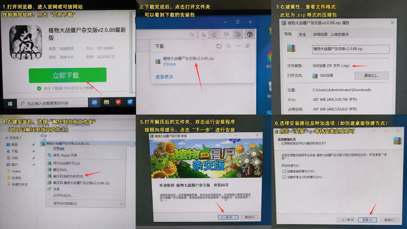This screenshot has width=407, height=229.
Task: Open the collections icon in browser toolbar
Action: (215, 34)
